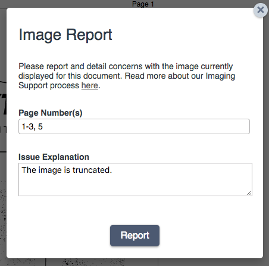Click the dimmed document below the dialog
This screenshot has width=269, height=266.
pos(134,262)
